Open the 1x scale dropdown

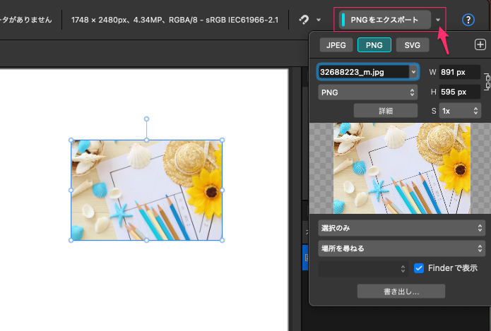460,111
